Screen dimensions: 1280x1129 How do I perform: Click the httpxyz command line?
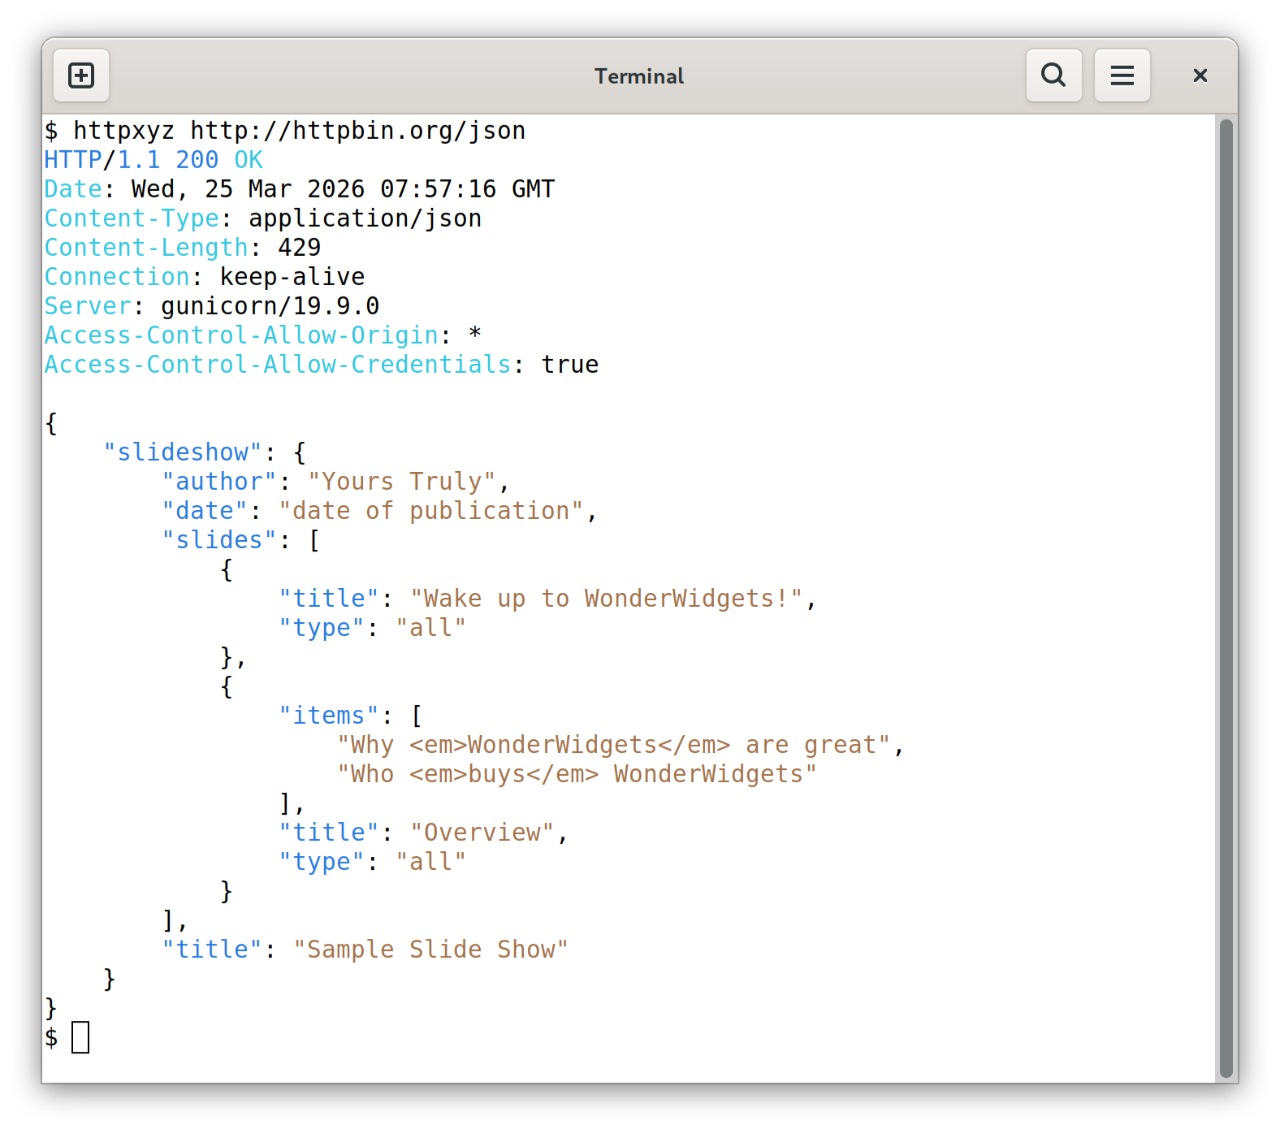click(x=285, y=131)
